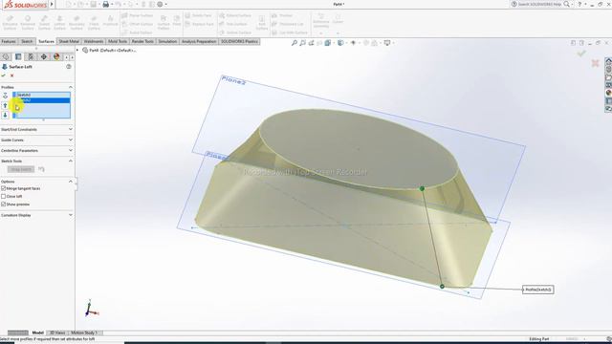
Task: Select the first sketch in Profiles list
Action: point(42,95)
